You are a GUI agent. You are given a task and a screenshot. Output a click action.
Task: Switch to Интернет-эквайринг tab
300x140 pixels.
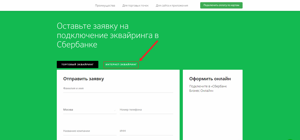click(121, 65)
